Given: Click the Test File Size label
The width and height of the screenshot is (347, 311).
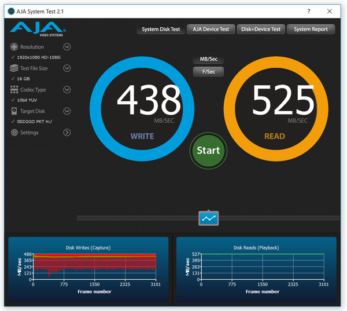Looking at the screenshot, I should [34, 68].
